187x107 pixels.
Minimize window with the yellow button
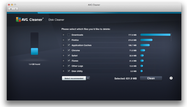[12, 5]
